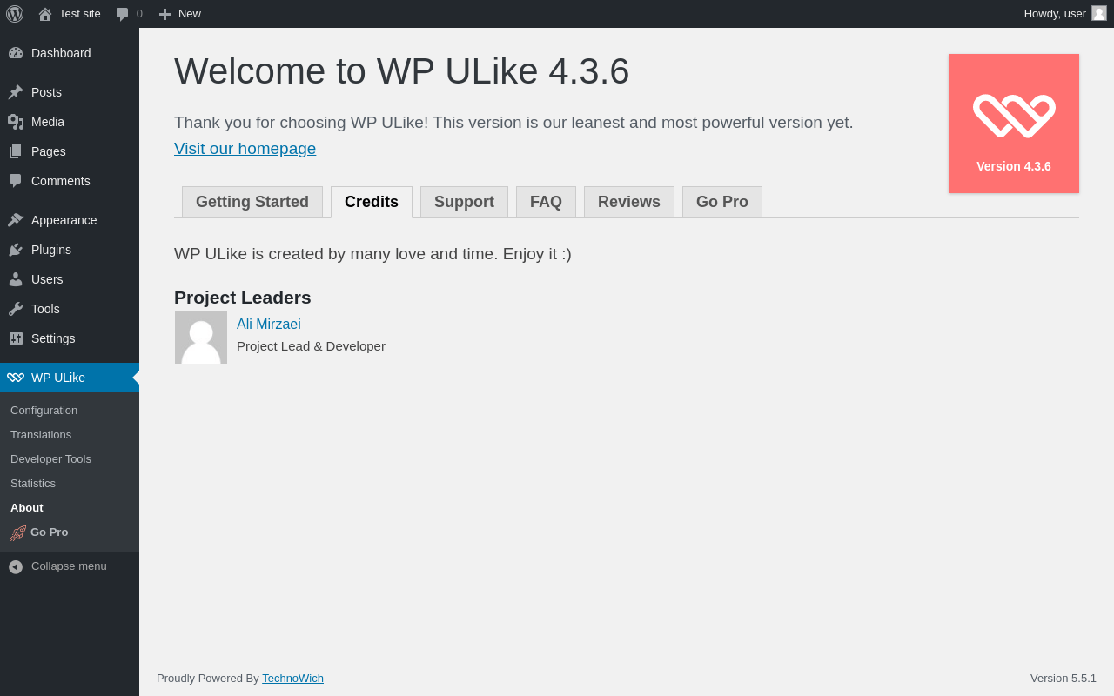Open the Howdy, user account menu

[1064, 14]
